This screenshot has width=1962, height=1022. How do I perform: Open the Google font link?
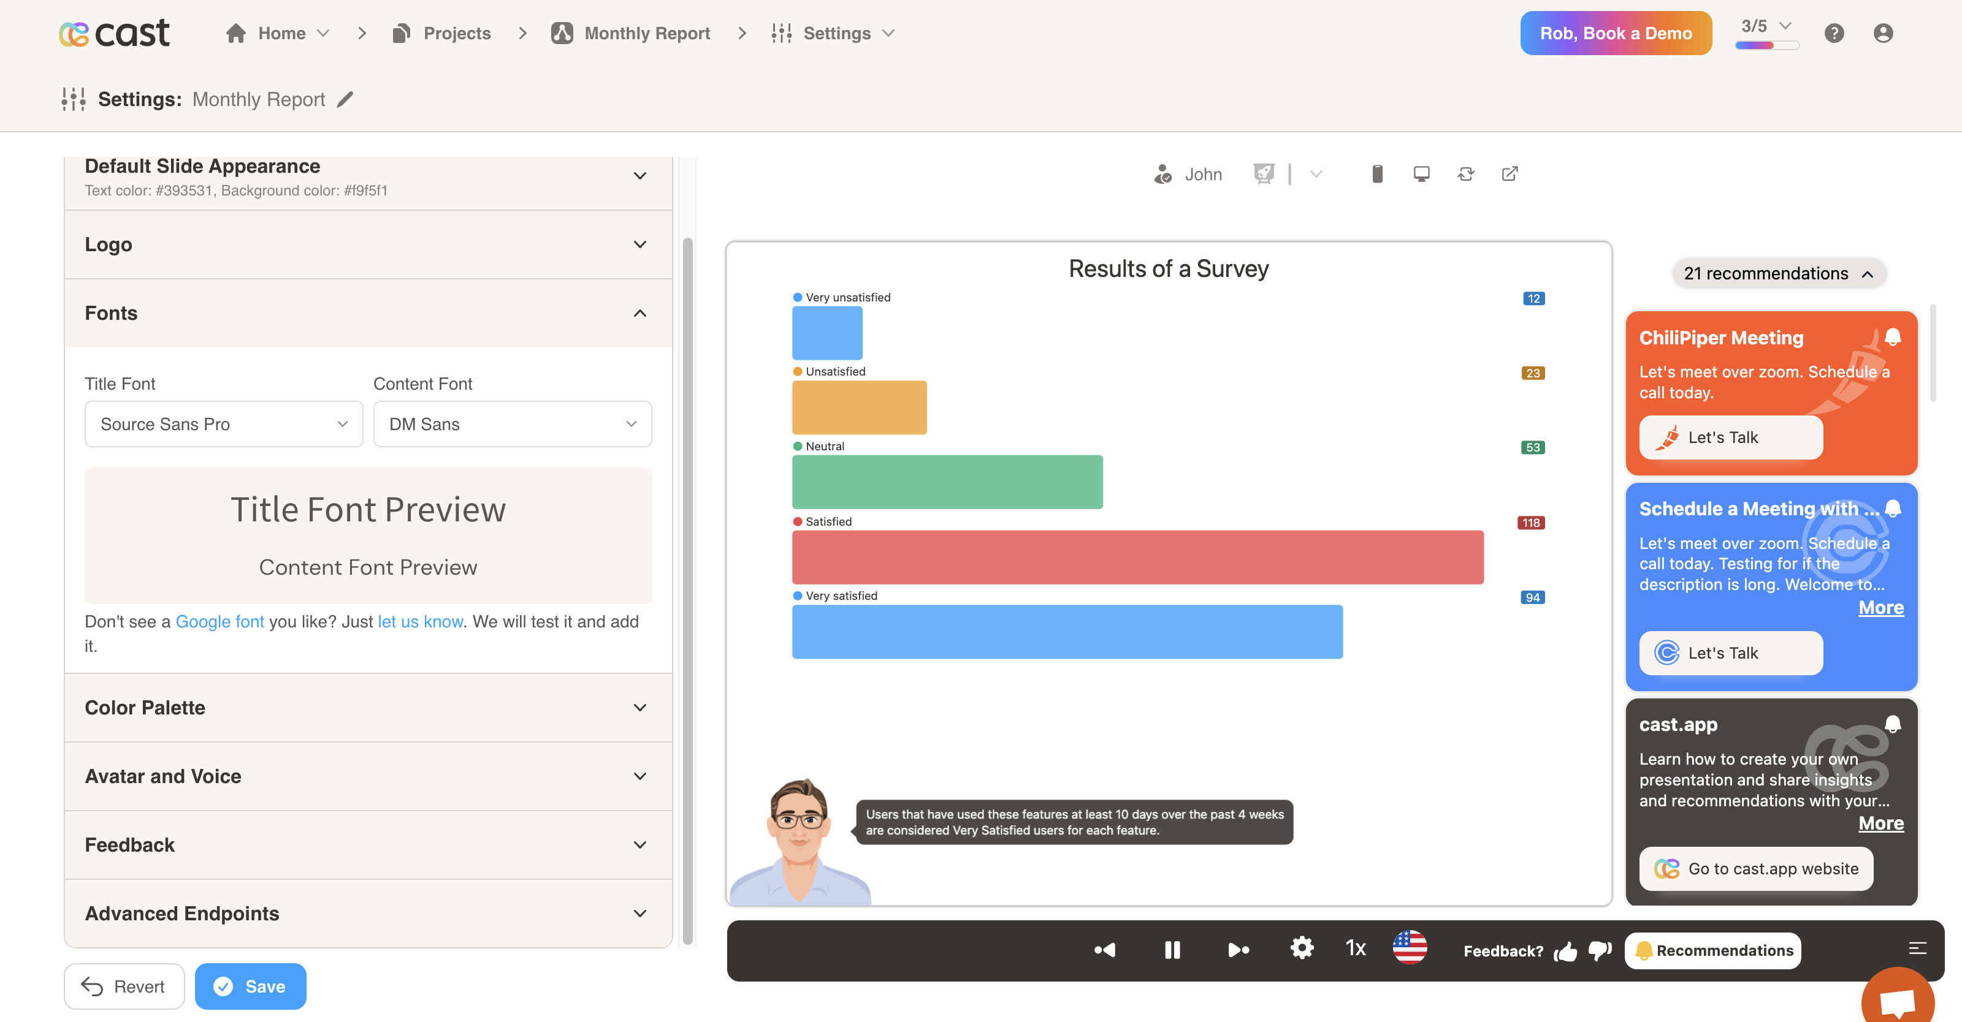(x=220, y=621)
